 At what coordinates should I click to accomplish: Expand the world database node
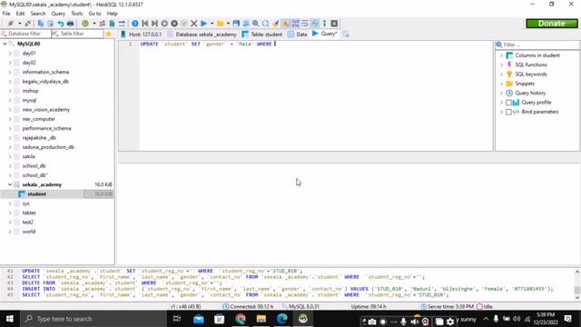(x=10, y=232)
